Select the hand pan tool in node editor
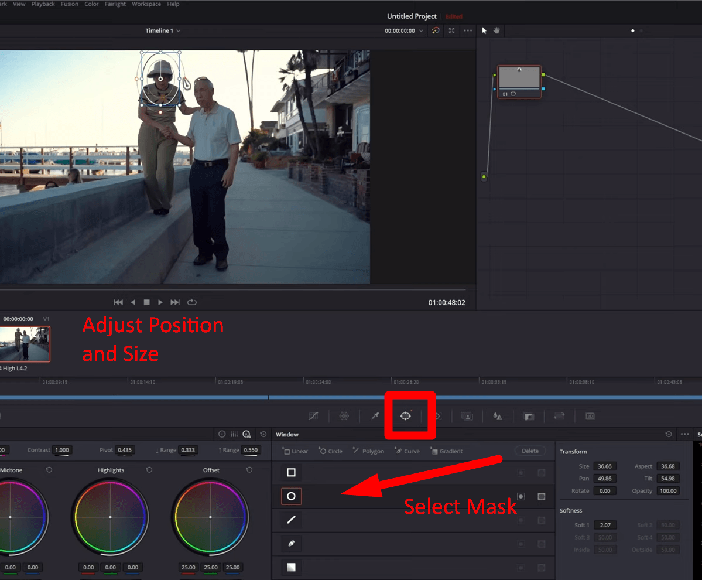Screen dimensions: 702x580 coord(496,30)
